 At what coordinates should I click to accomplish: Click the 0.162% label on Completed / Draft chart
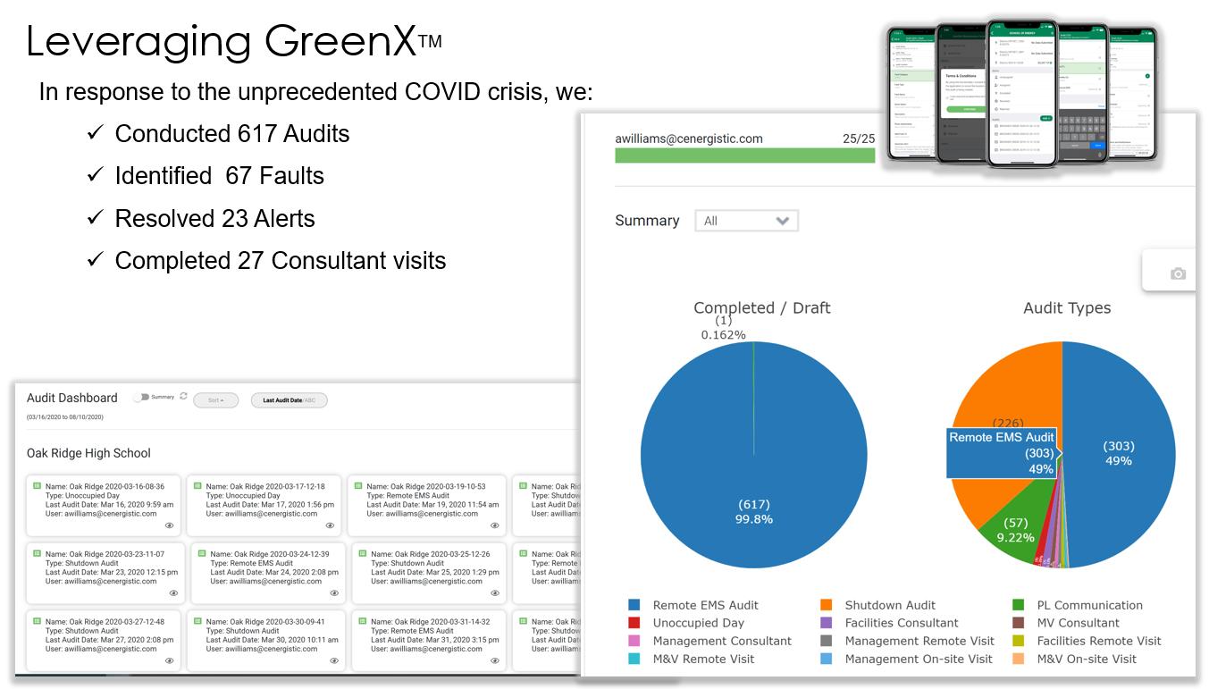tap(724, 335)
